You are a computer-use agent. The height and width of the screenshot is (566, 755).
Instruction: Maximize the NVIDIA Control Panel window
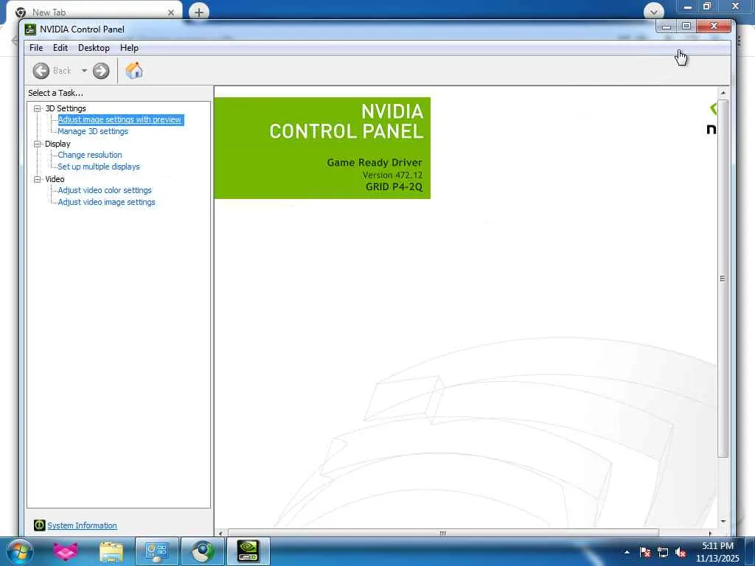point(686,27)
